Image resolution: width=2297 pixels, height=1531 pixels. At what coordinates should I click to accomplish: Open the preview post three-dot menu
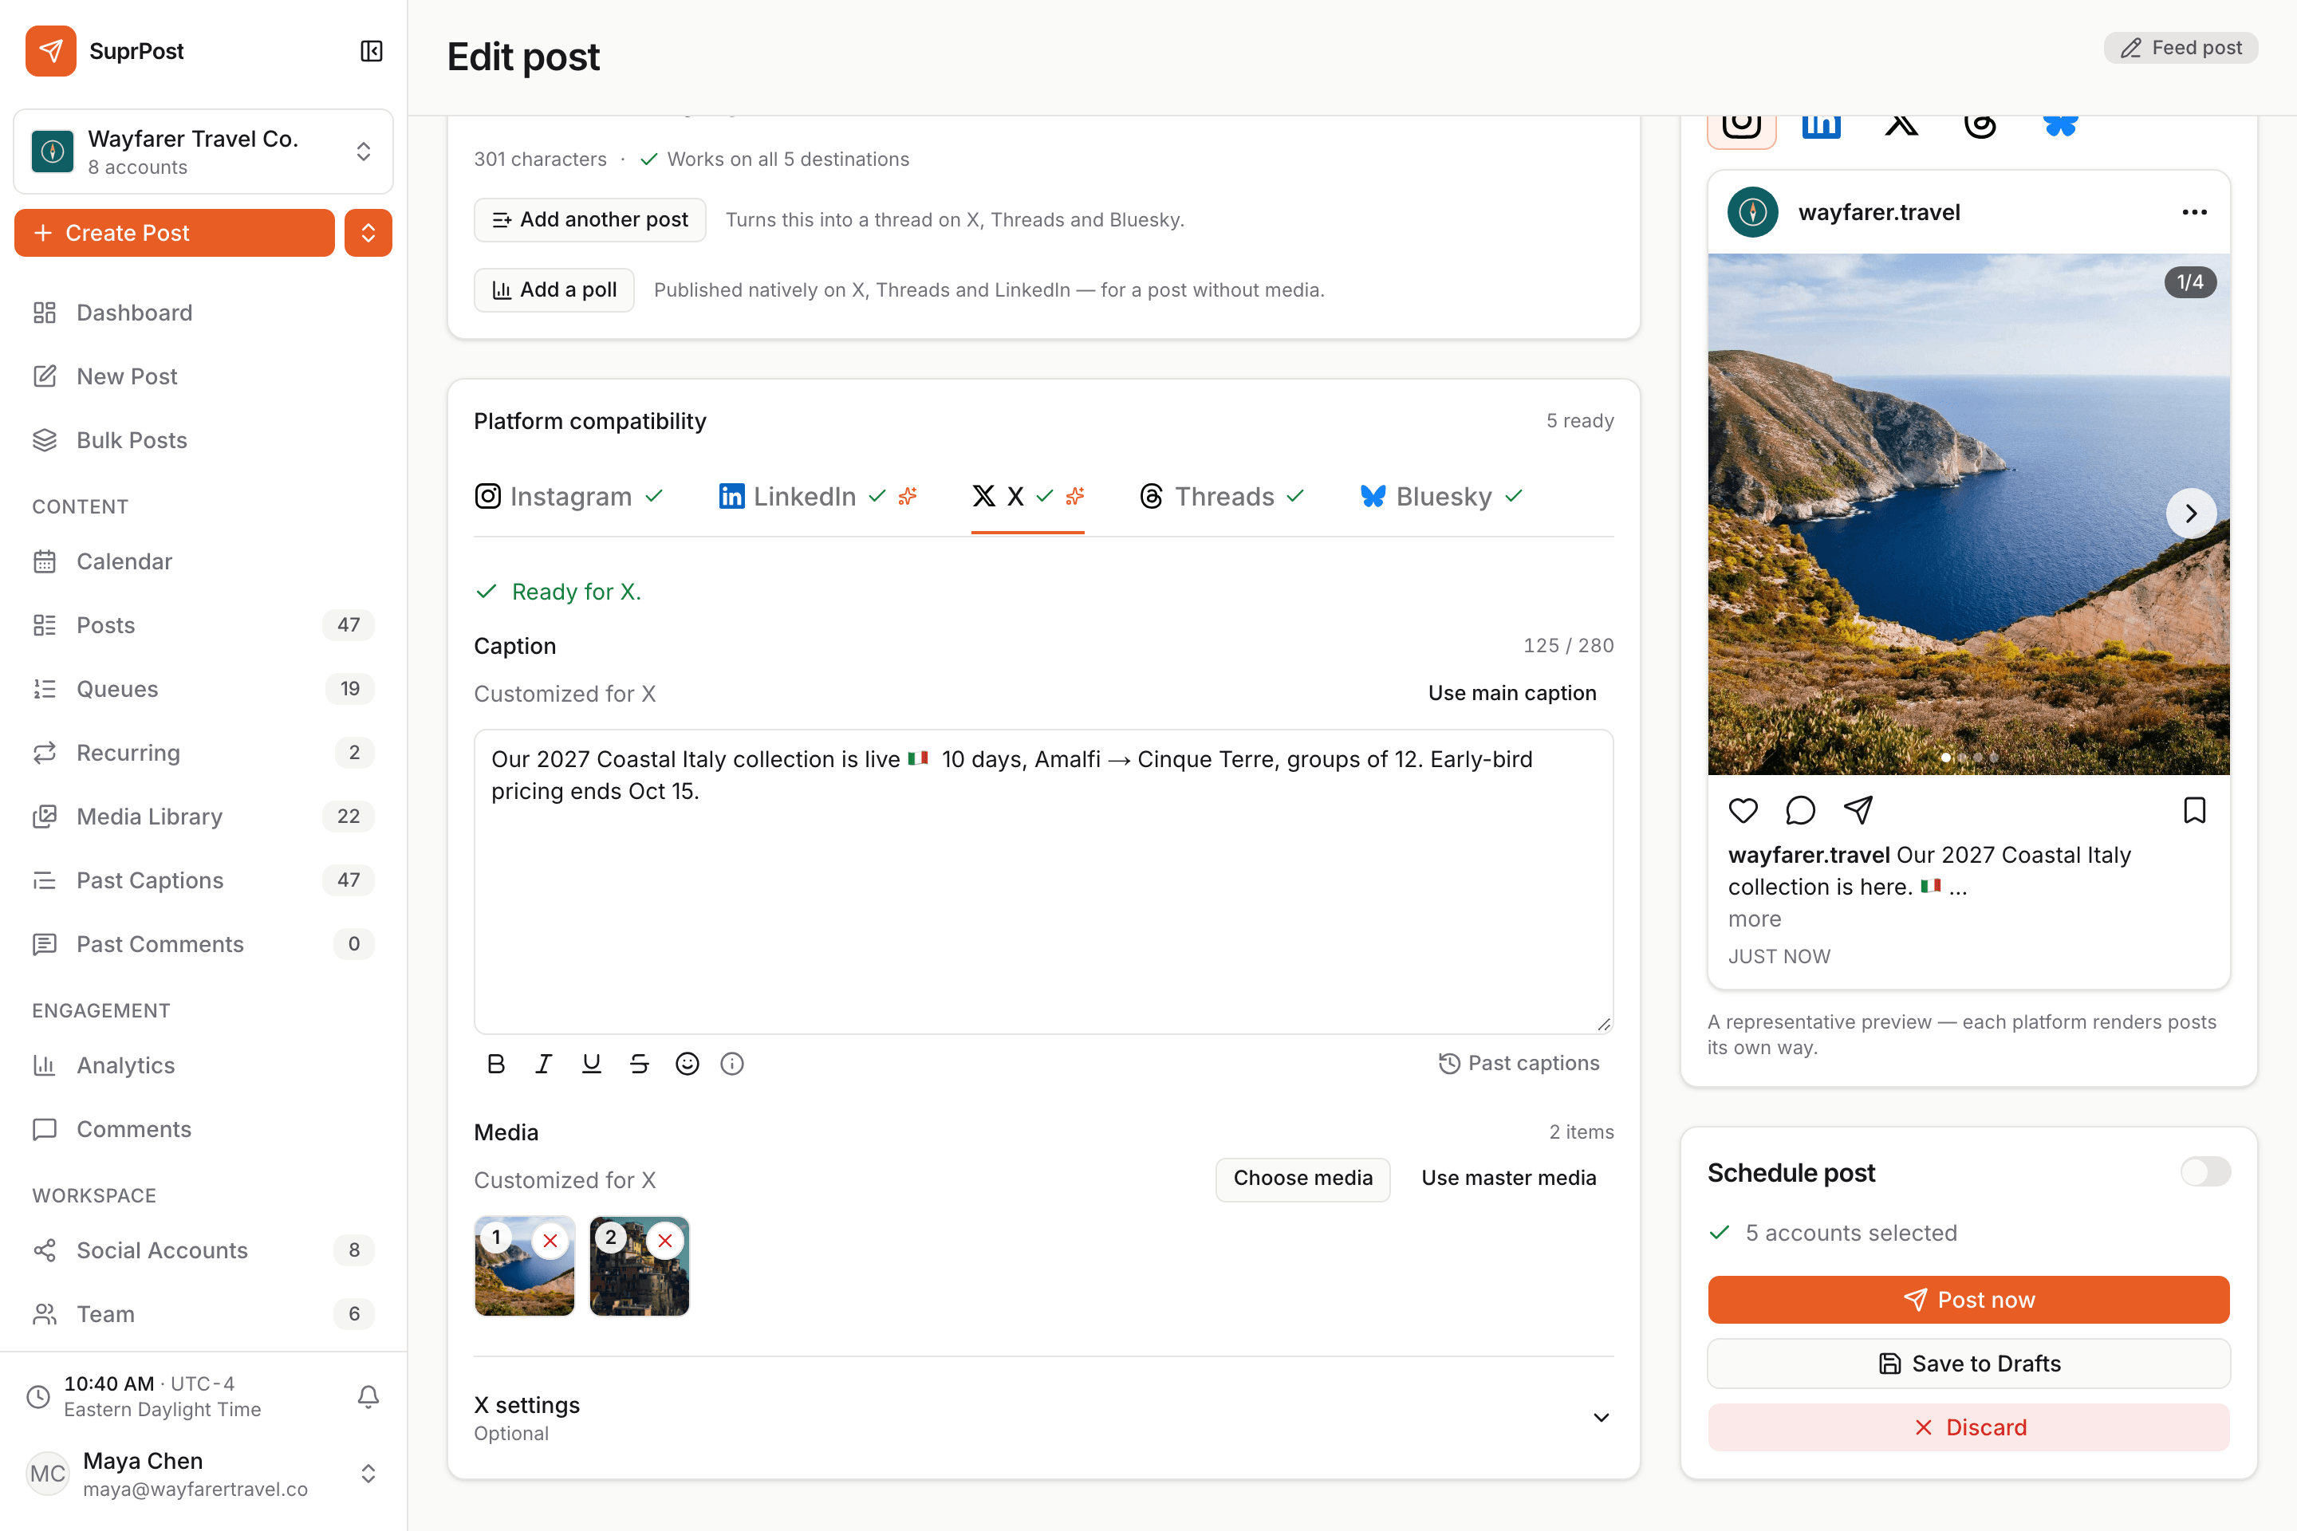[2194, 212]
